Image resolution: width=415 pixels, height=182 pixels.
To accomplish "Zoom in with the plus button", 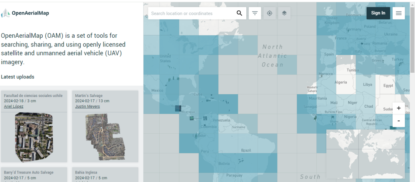I will 398,109.
